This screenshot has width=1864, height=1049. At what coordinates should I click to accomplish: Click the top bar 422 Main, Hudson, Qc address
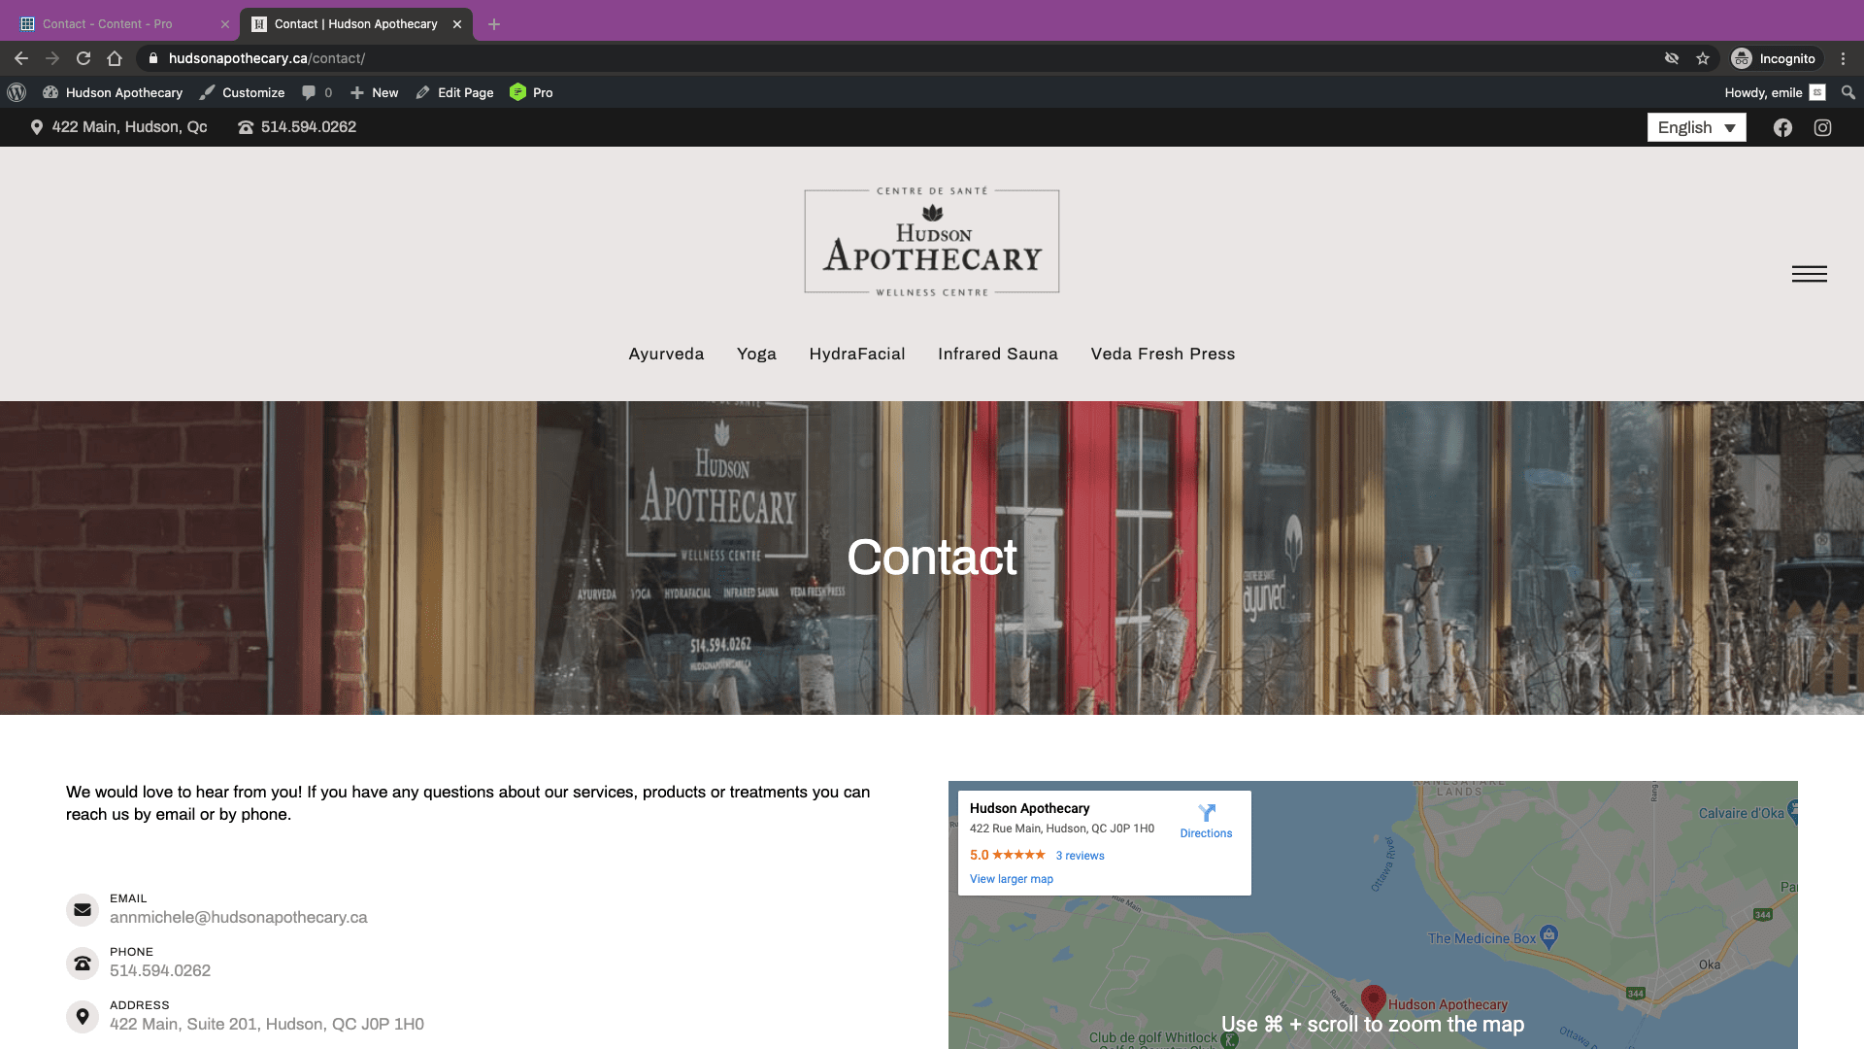point(118,127)
